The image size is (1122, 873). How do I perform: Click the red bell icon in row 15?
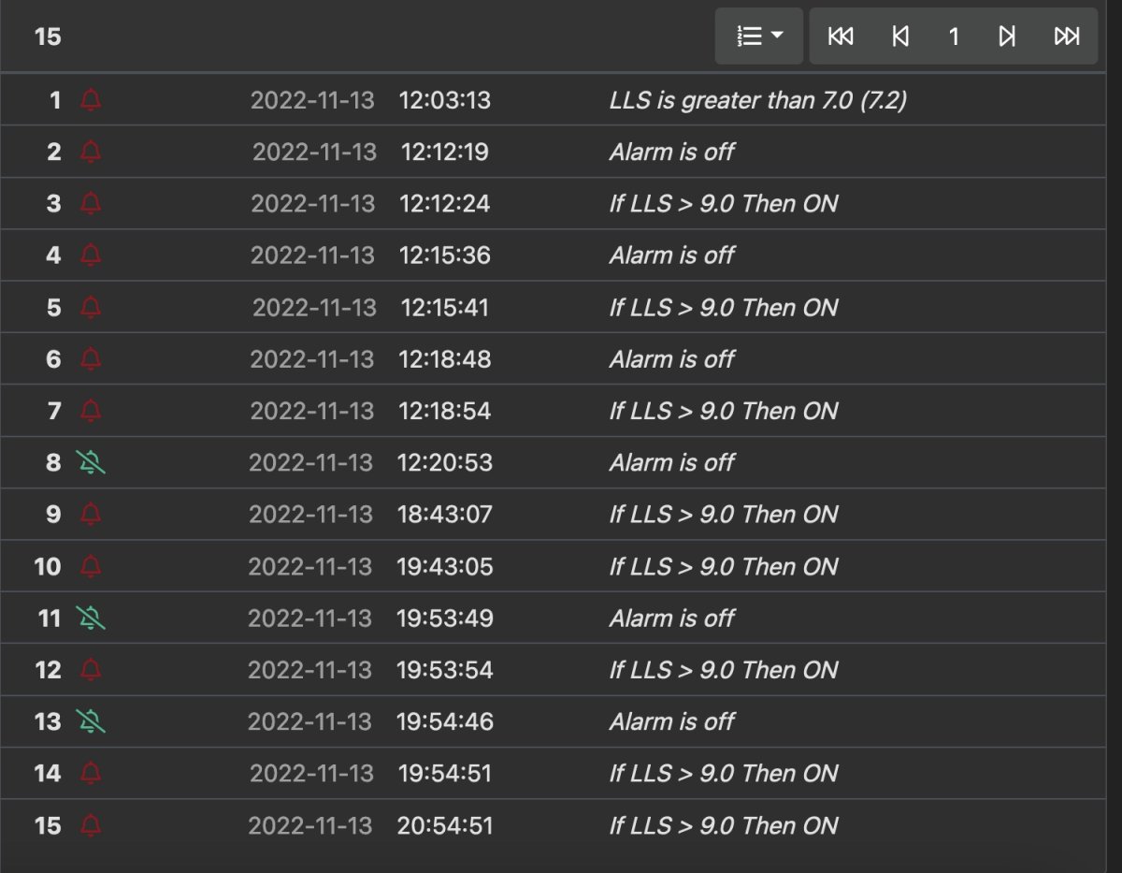coord(91,825)
